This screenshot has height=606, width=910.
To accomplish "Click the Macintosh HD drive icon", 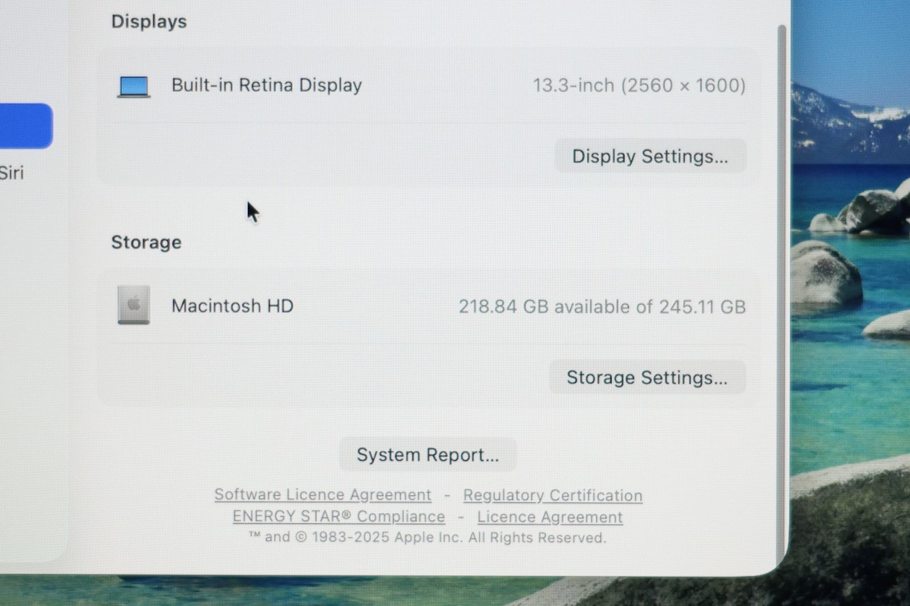I will (x=134, y=305).
